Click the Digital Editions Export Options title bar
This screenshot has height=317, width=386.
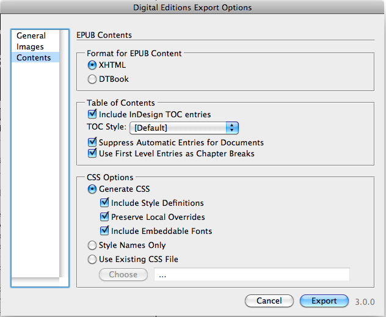(193, 7)
